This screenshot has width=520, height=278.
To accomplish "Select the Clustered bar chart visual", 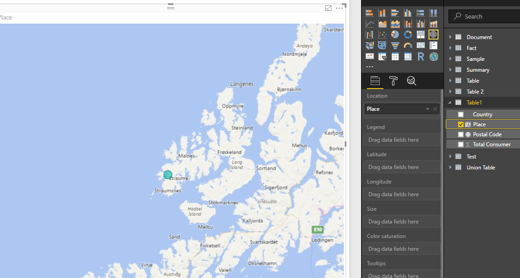I will pos(395,13).
